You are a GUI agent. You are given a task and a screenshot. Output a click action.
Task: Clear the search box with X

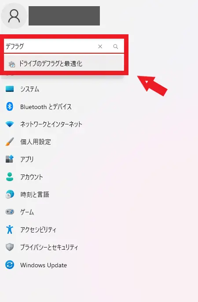100,47
